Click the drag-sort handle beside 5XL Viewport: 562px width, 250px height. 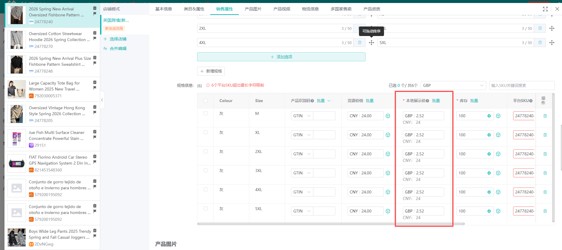pyautogui.click(x=552, y=43)
